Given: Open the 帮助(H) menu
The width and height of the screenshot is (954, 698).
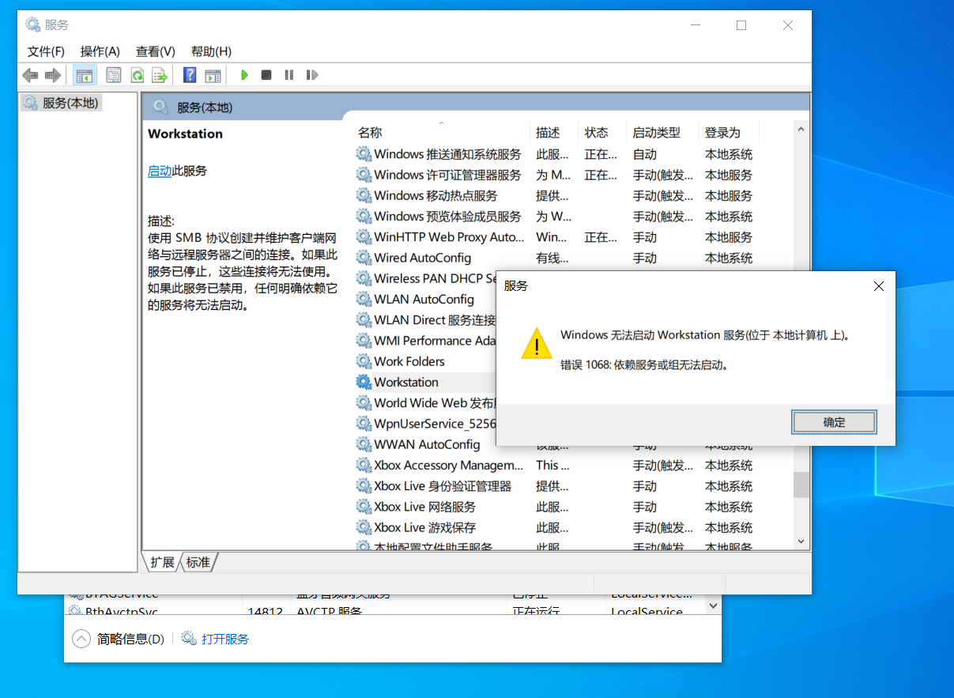Looking at the screenshot, I should point(211,51).
